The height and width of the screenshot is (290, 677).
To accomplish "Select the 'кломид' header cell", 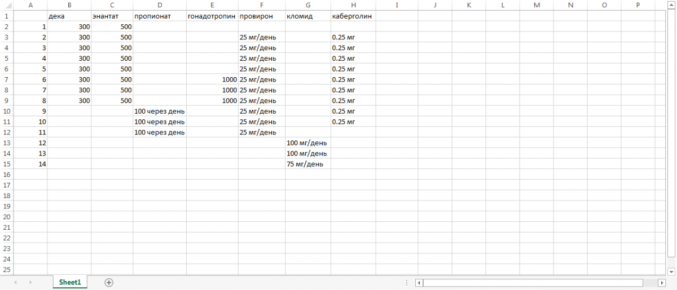I will [308, 16].
